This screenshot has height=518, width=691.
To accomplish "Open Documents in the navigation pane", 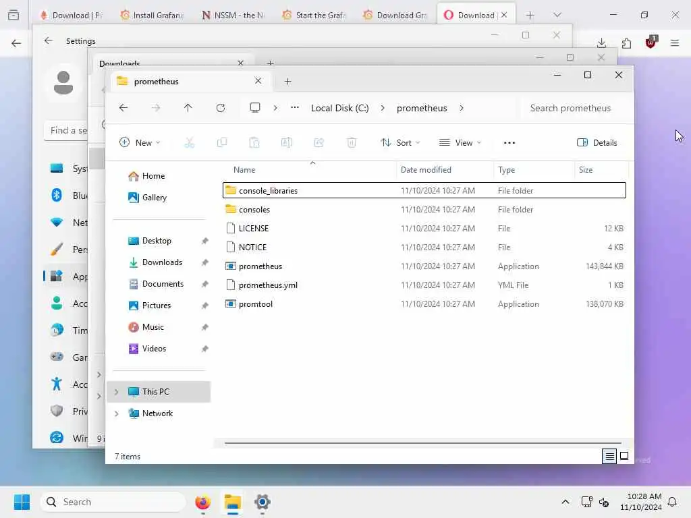I will pyautogui.click(x=163, y=284).
